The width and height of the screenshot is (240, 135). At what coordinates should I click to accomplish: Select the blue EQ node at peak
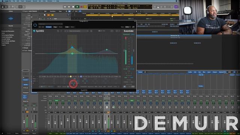[x=72, y=47]
